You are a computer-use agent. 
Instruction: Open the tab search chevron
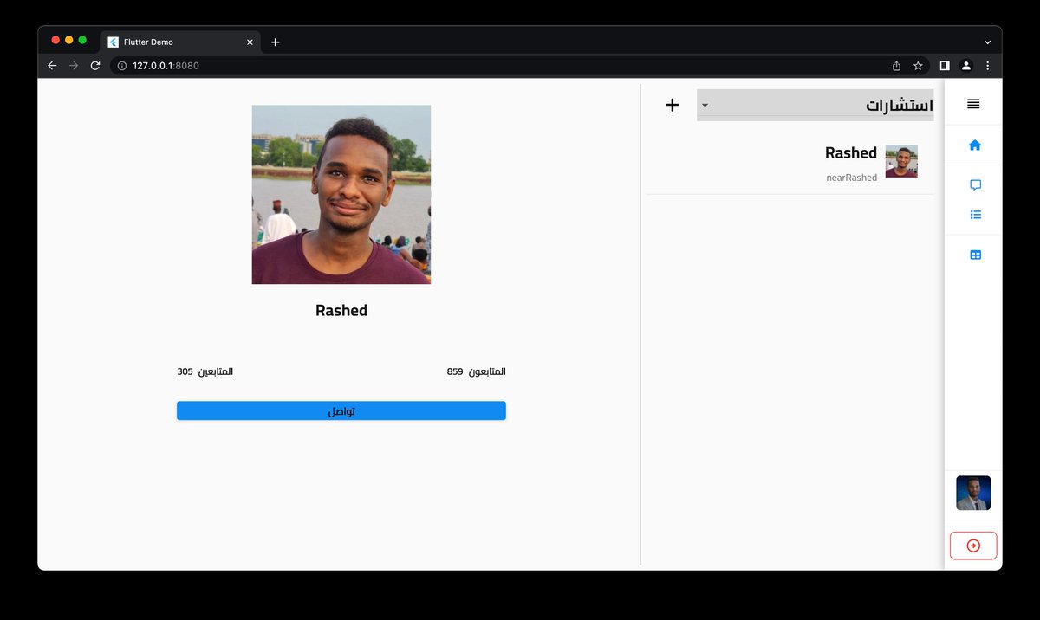(987, 42)
